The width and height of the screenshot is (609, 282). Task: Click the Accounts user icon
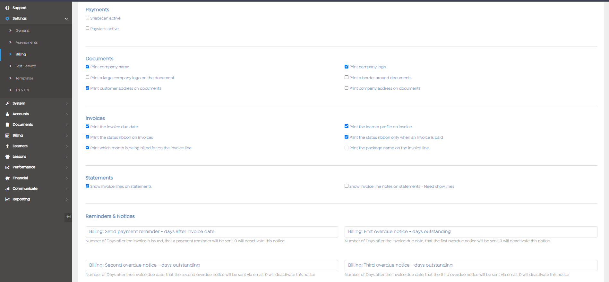[7, 114]
